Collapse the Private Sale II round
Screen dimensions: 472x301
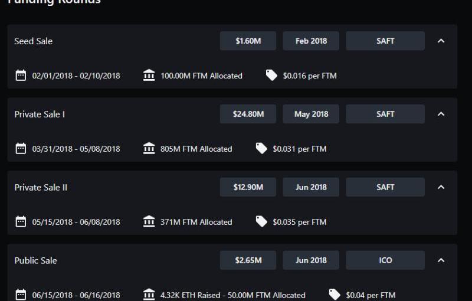pos(441,187)
